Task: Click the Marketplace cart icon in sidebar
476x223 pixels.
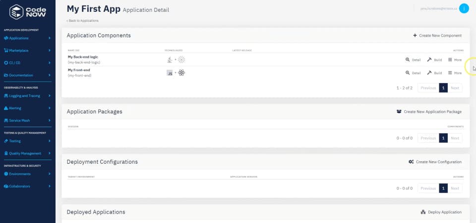Action: (6, 50)
